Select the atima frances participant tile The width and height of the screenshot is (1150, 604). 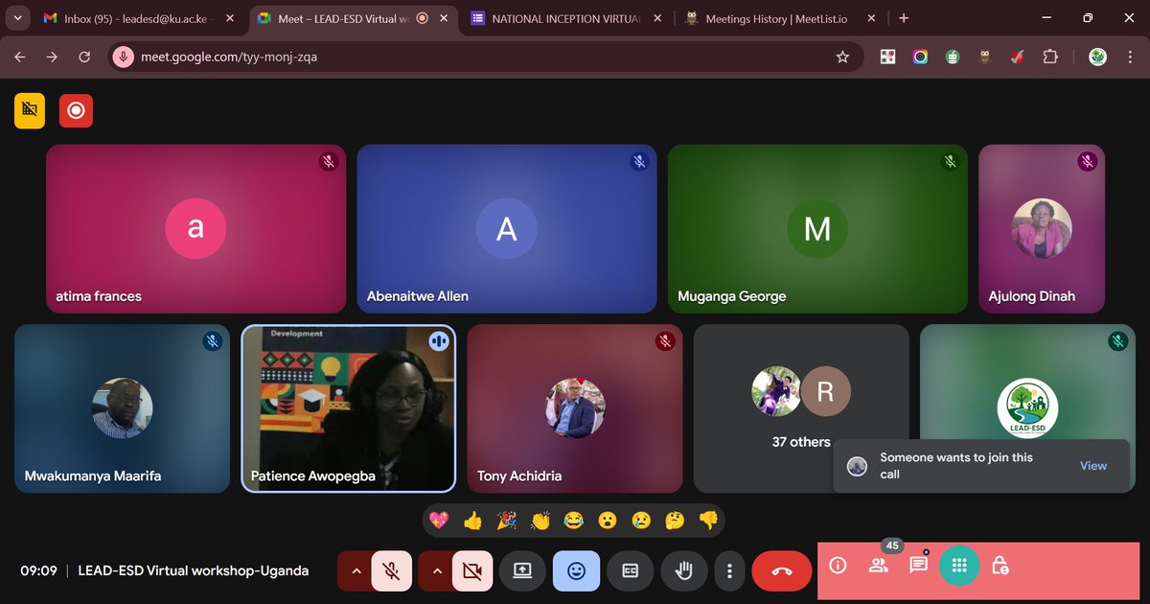tap(195, 228)
